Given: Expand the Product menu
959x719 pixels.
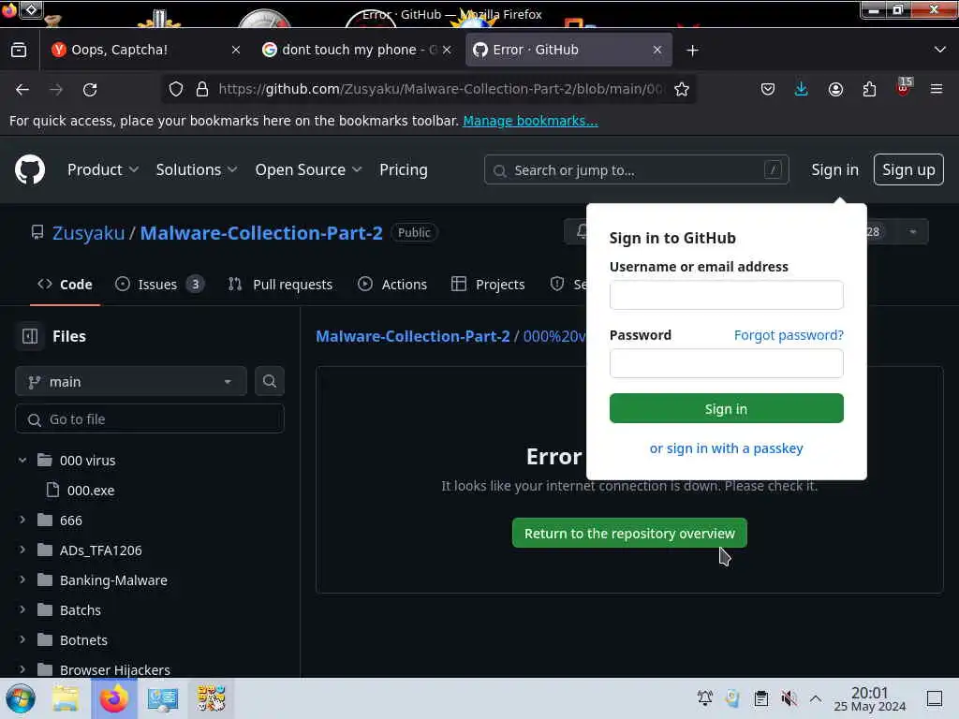Looking at the screenshot, I should [103, 169].
